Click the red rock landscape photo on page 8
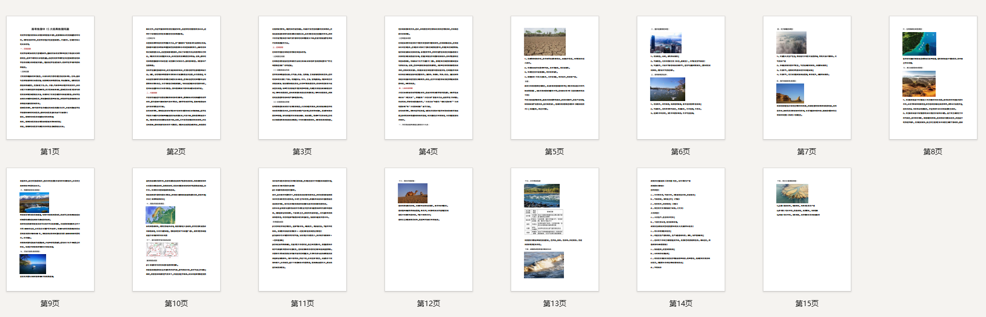The width and height of the screenshot is (986, 317). point(919,84)
